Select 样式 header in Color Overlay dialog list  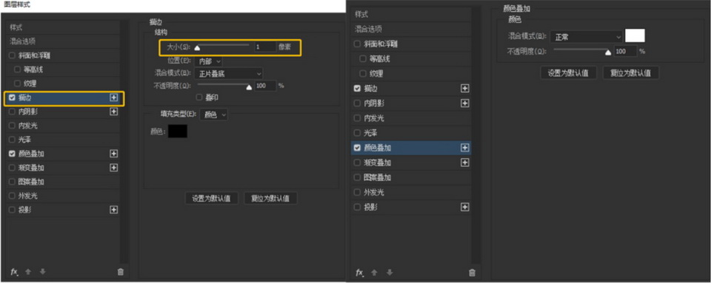412,15
